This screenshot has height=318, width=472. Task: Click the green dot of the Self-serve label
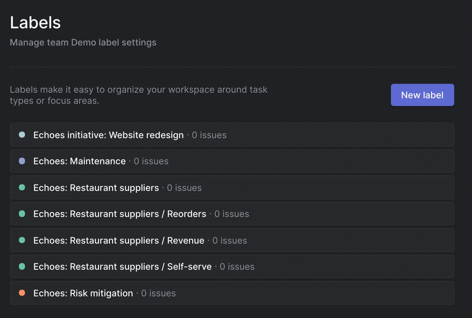pos(22,266)
